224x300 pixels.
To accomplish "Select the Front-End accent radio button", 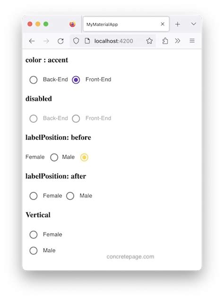I will 76,80.
